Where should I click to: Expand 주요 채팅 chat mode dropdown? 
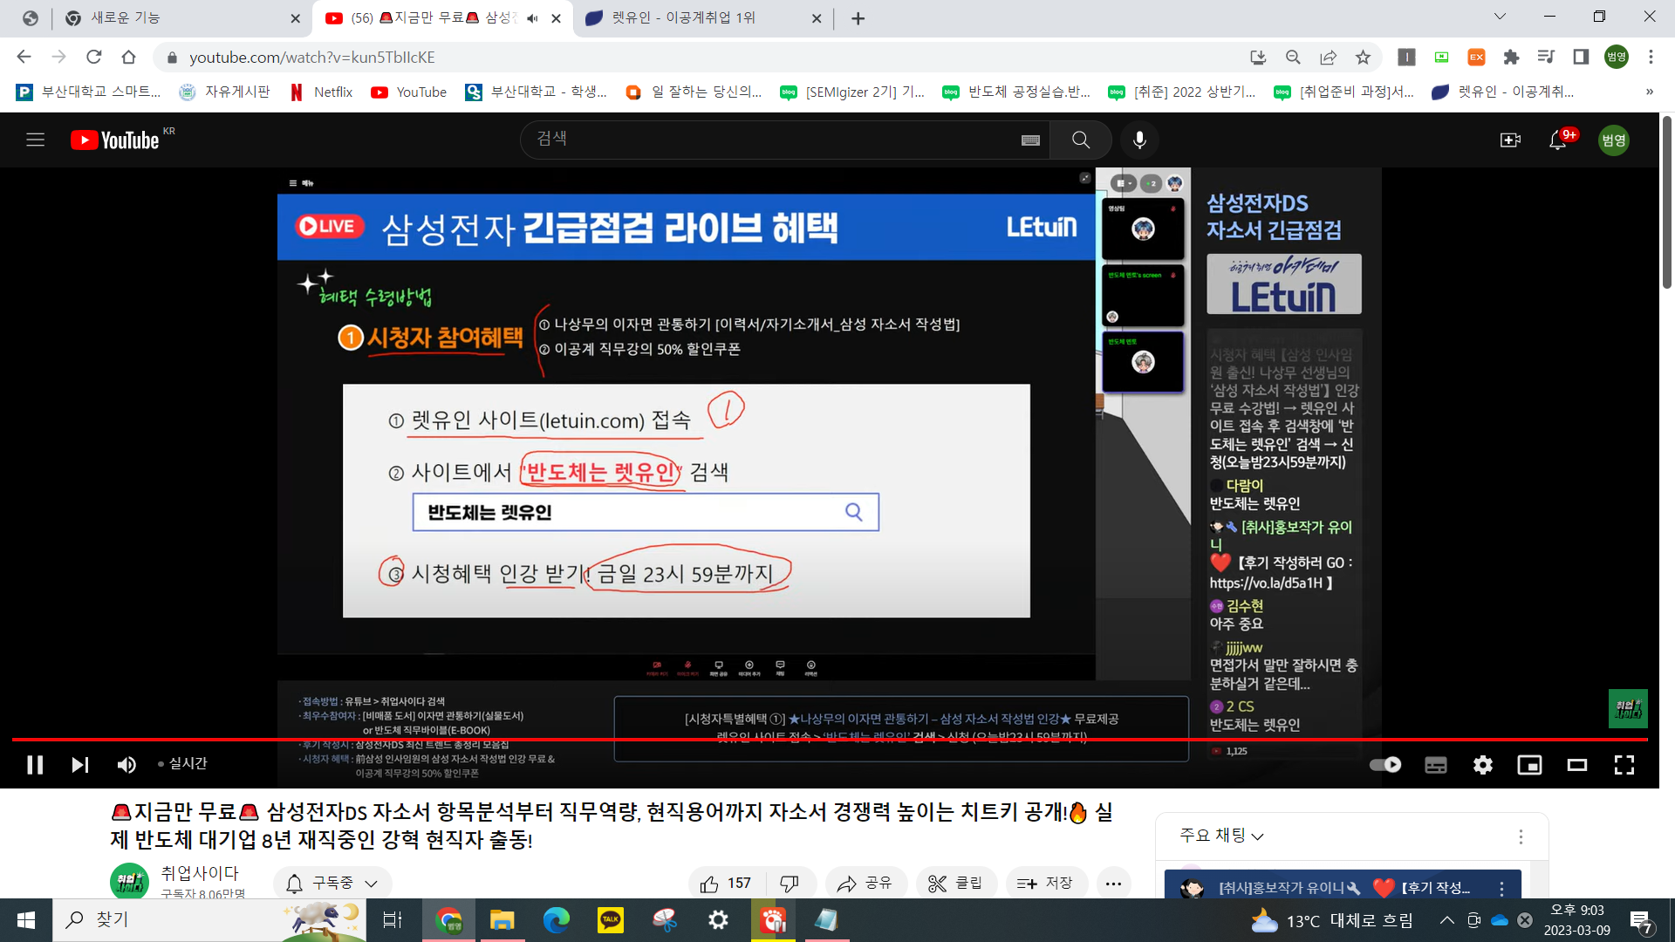1221,836
